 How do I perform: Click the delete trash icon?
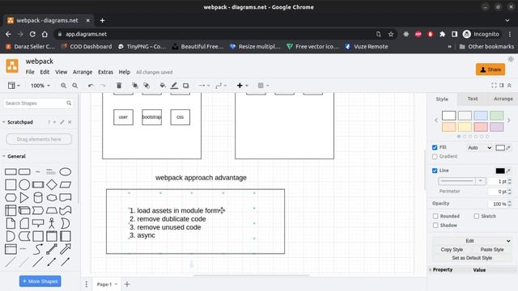[119, 86]
